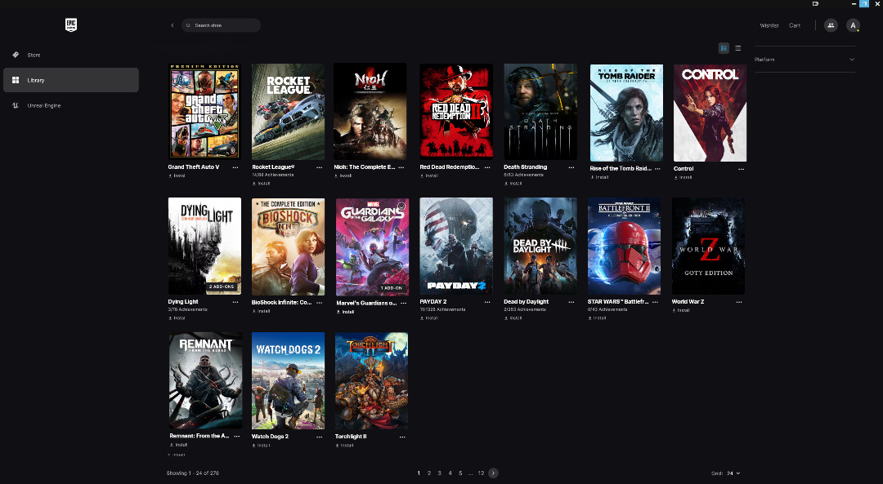
Task: Open the Wishlist link
Action: click(769, 25)
